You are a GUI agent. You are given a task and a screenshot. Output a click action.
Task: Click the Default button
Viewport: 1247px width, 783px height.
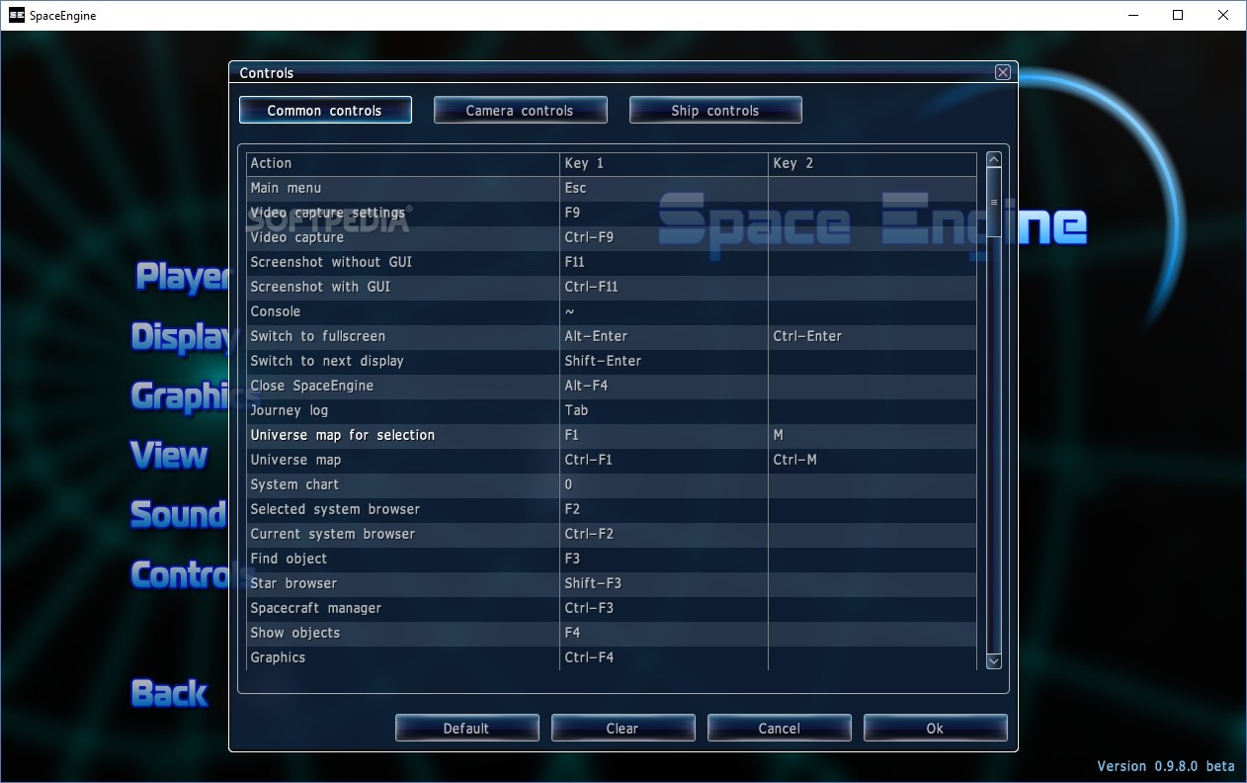tap(466, 728)
